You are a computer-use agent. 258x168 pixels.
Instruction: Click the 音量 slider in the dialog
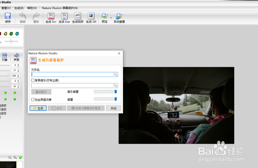105,99
